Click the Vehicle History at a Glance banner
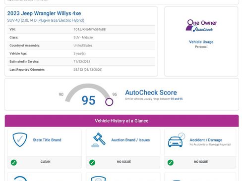The image size is (242, 181). [x=121, y=121]
